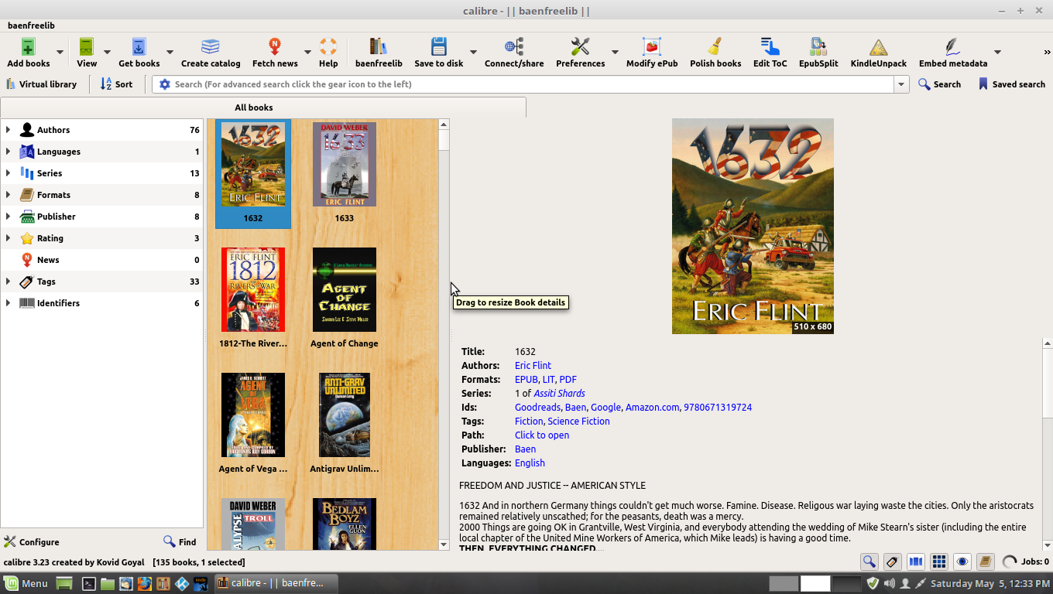The width and height of the screenshot is (1053, 594).
Task: Launch the KindleUnpack plugin
Action: point(878,47)
